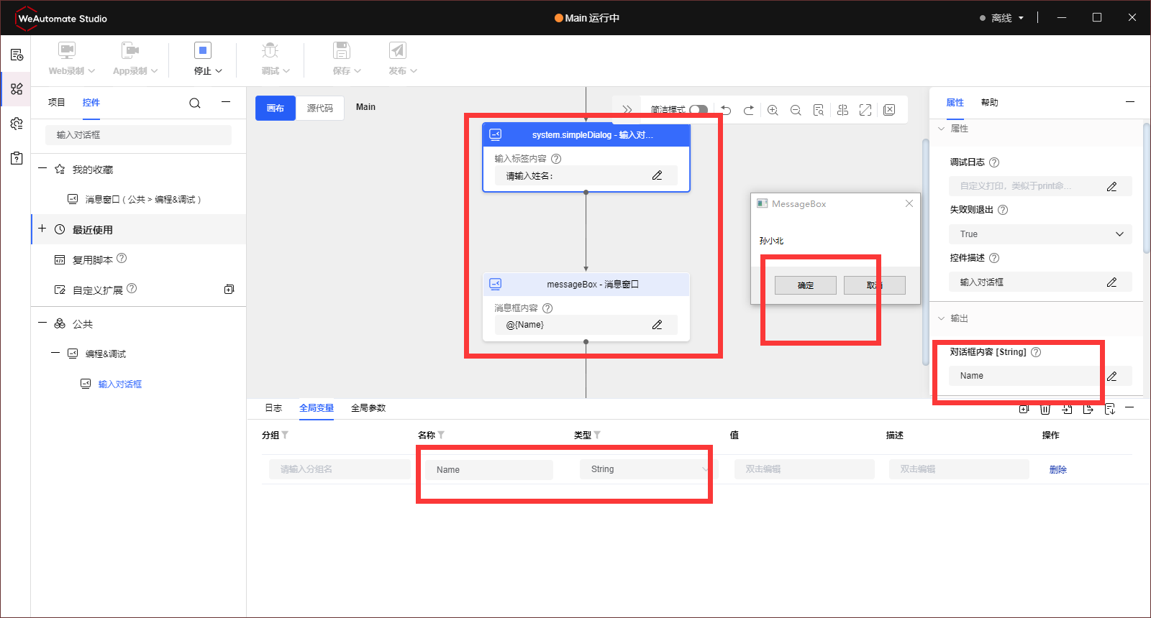Click the 请输入分组名 group name field
The height and width of the screenshot is (618, 1151).
(340, 469)
